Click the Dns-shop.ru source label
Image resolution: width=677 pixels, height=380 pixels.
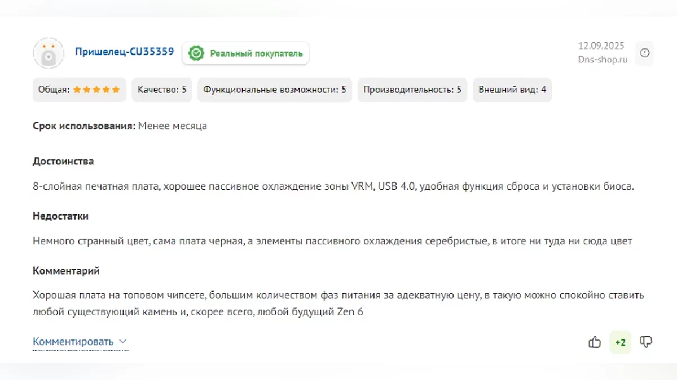[603, 60]
